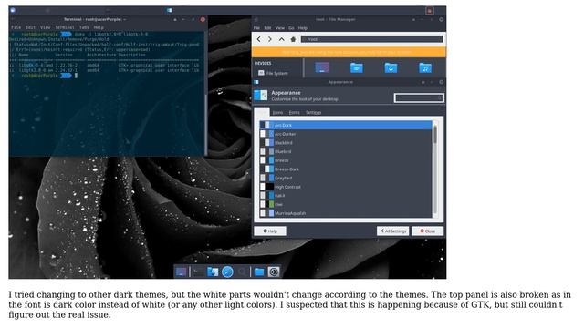Viewport: 584px width, 328px height.
Task: Select Arc-Dark theme
Action: [x=346, y=126]
